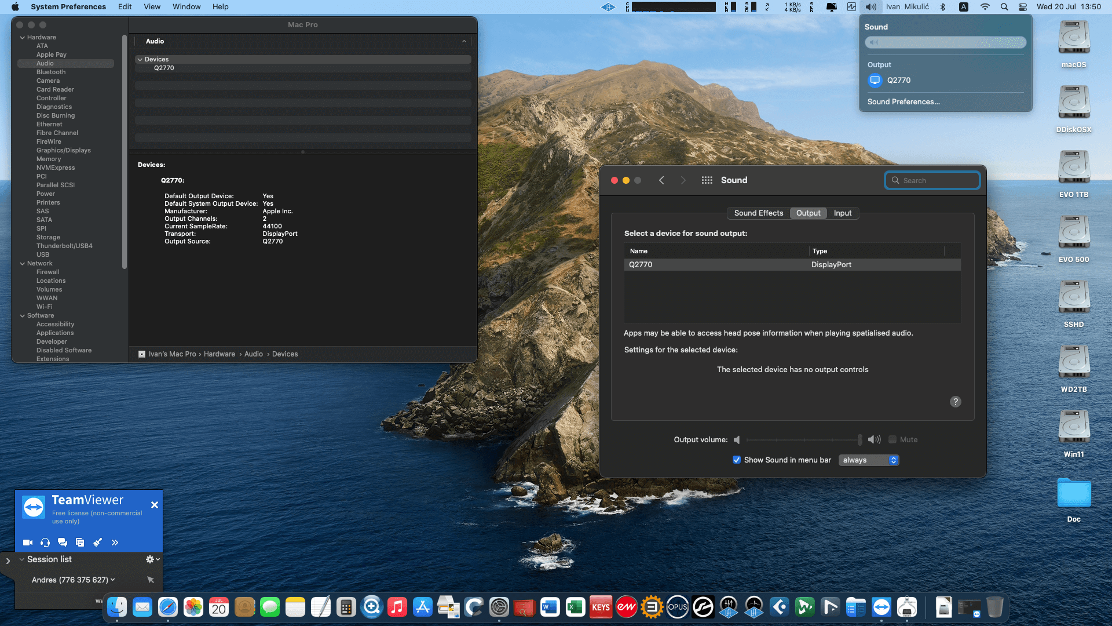Open Spotlight search magnifier in menu bar

point(1004,7)
